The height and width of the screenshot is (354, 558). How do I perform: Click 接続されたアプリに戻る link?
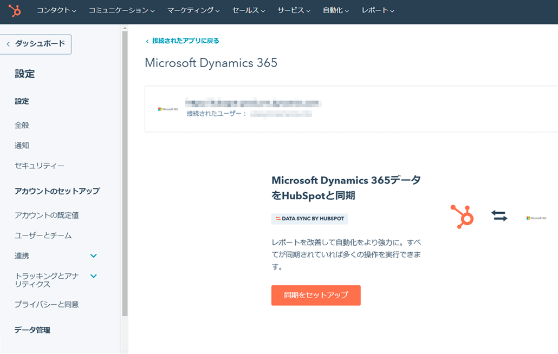tap(185, 41)
